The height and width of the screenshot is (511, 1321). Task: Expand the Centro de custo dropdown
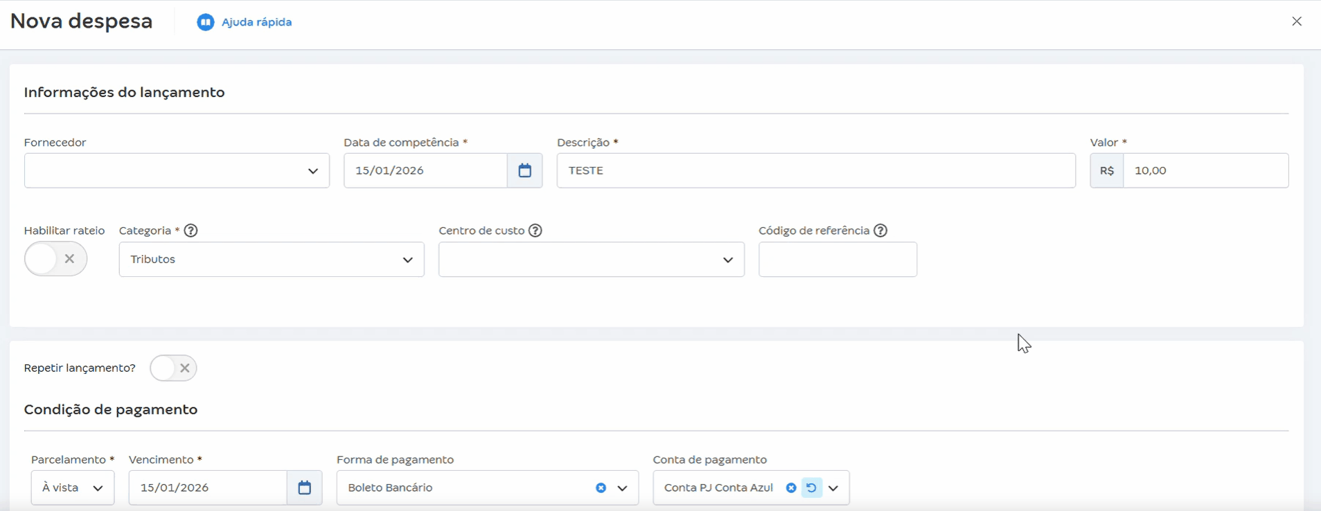728,260
